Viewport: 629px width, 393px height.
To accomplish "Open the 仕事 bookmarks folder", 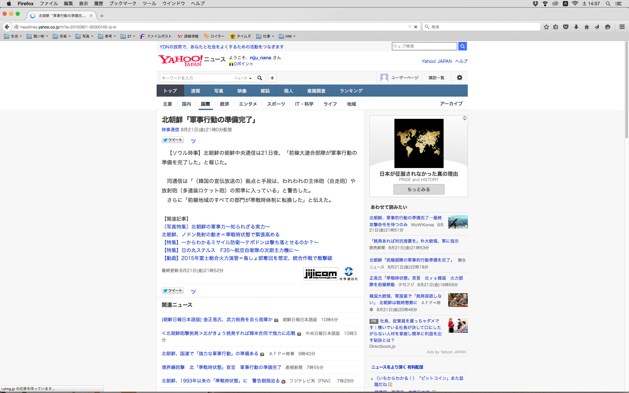I will [x=265, y=36].
